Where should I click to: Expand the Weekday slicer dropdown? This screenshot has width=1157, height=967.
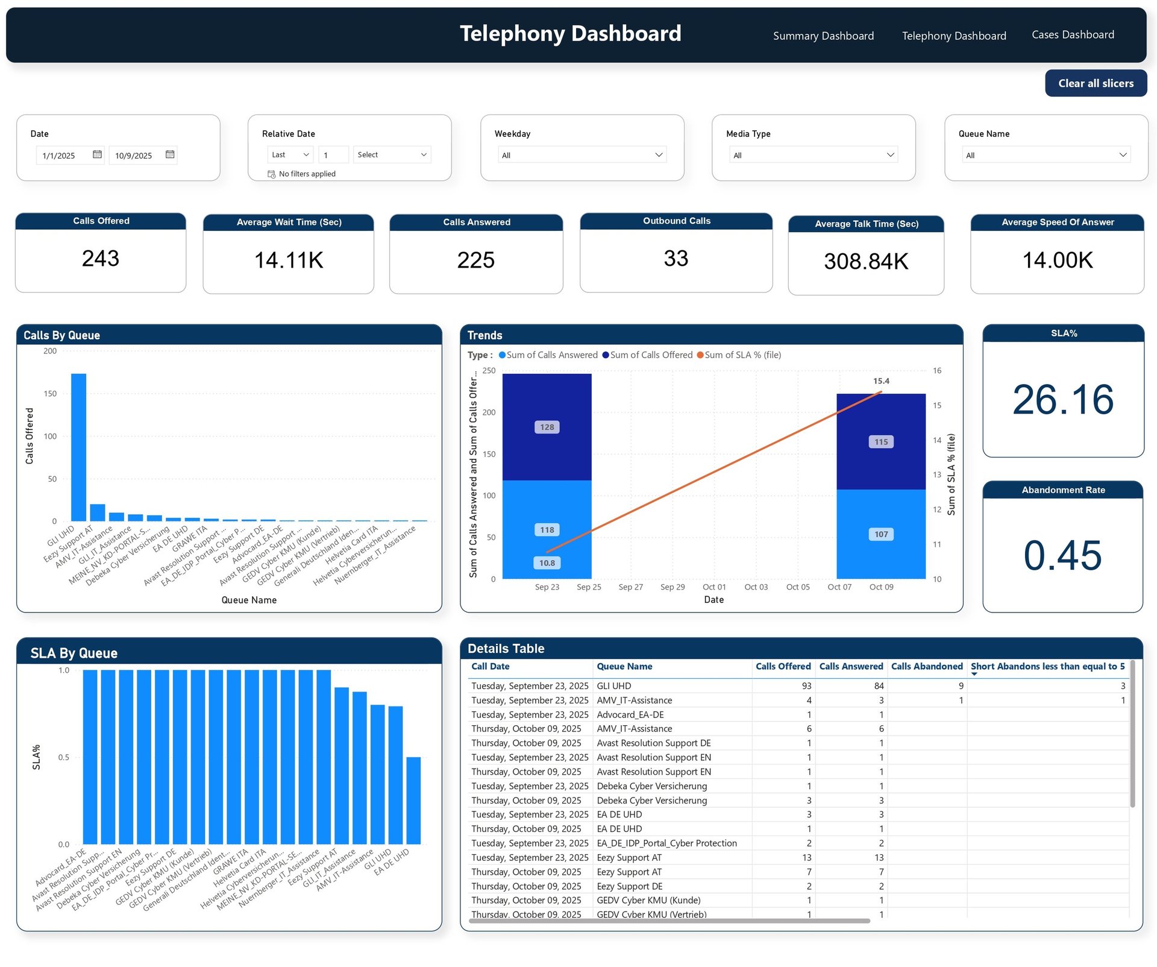tap(659, 155)
